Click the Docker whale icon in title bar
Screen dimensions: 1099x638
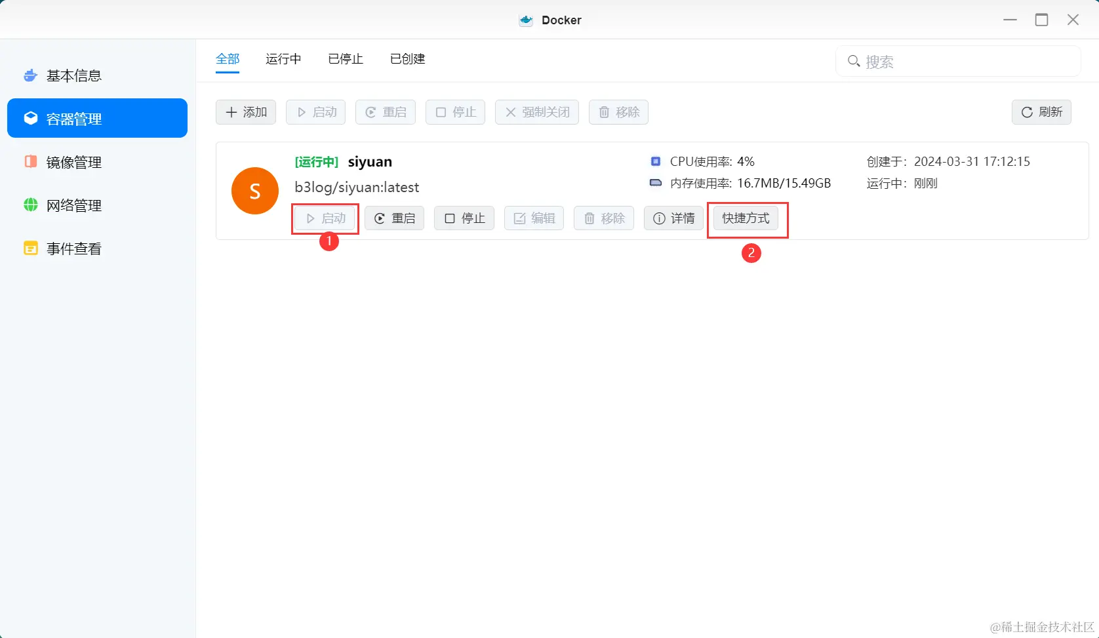(x=527, y=20)
